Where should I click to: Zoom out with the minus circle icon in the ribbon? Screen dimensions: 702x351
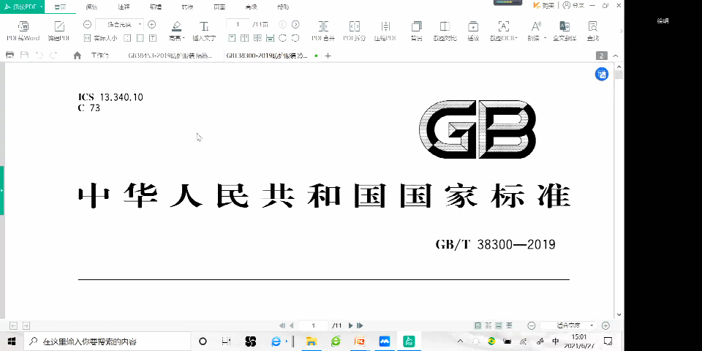(x=88, y=24)
